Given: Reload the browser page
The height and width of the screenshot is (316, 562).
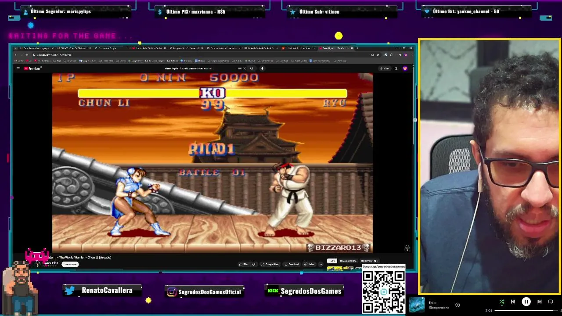Looking at the screenshot, I should pos(27,55).
